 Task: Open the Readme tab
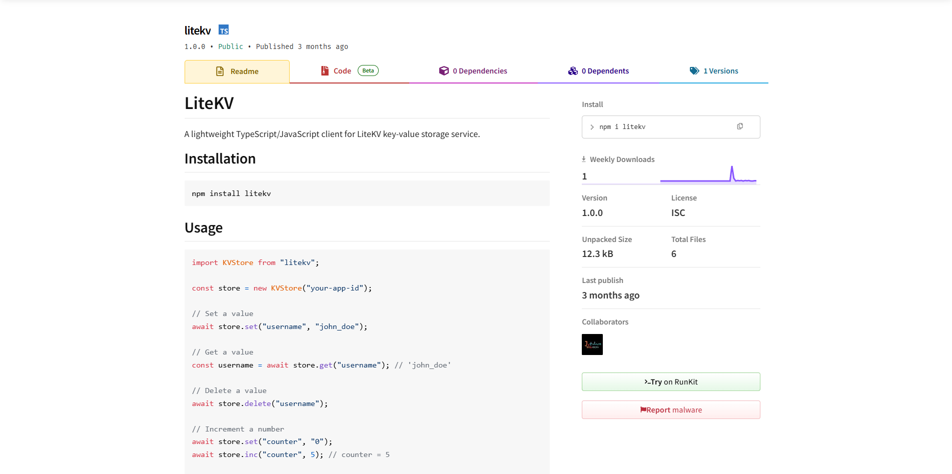click(237, 71)
